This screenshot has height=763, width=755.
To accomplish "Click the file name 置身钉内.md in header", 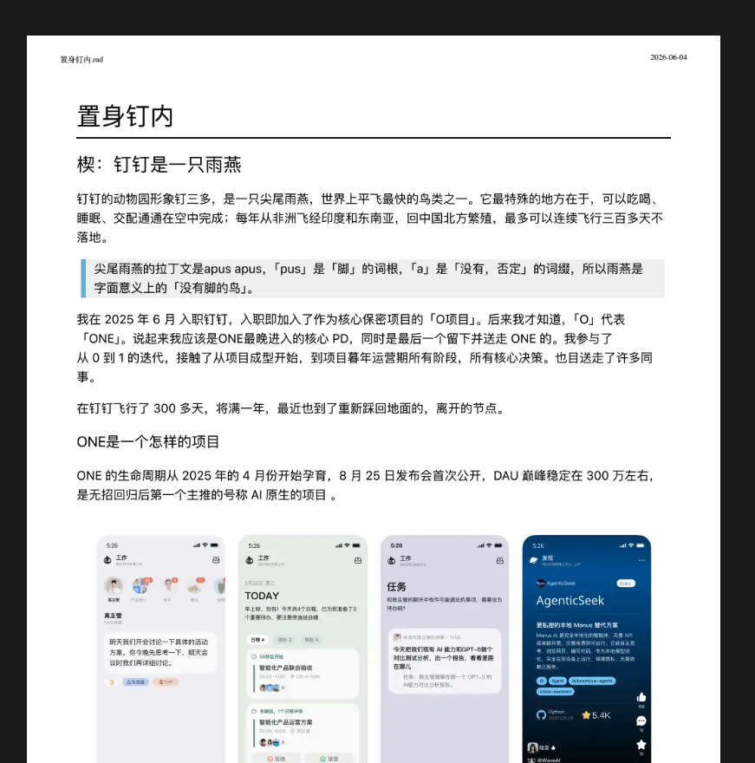I will point(81,59).
